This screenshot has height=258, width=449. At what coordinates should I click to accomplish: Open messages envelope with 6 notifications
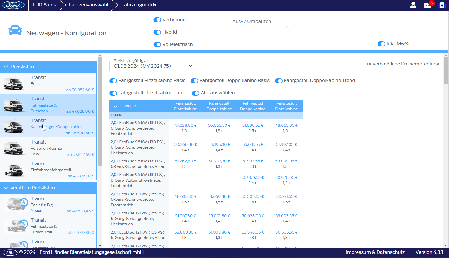click(x=428, y=5)
